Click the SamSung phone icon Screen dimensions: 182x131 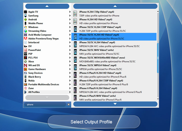coord(26,16)
